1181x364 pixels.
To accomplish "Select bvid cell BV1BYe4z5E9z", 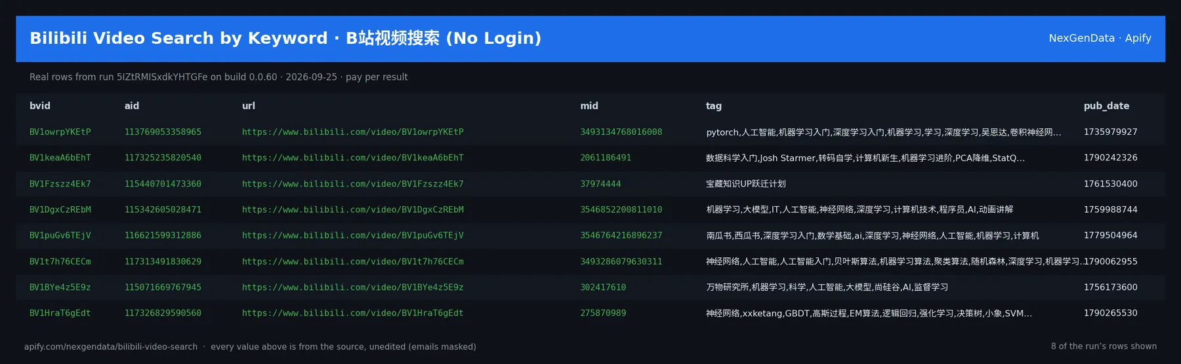I will coord(60,287).
